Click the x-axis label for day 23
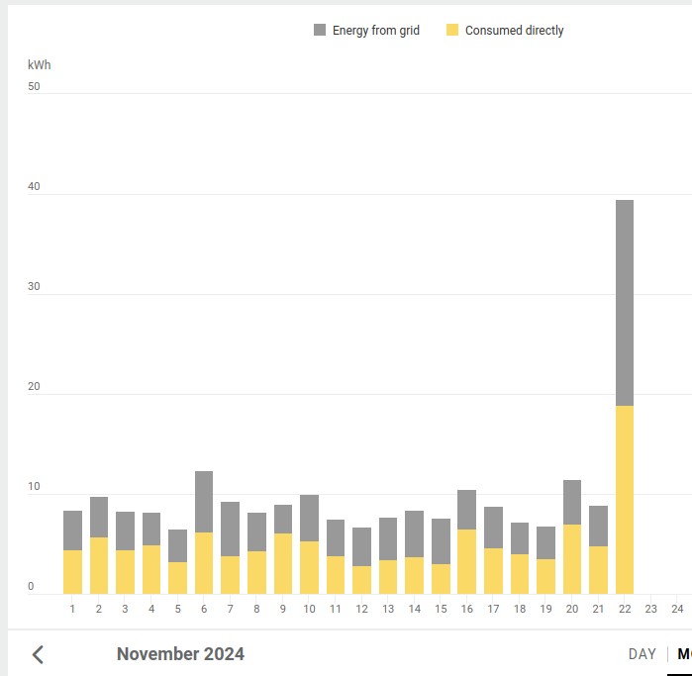The image size is (692, 676). 650,609
